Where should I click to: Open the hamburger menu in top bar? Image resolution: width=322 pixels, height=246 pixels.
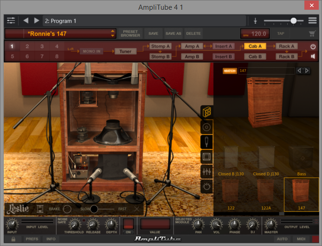(312, 20)
